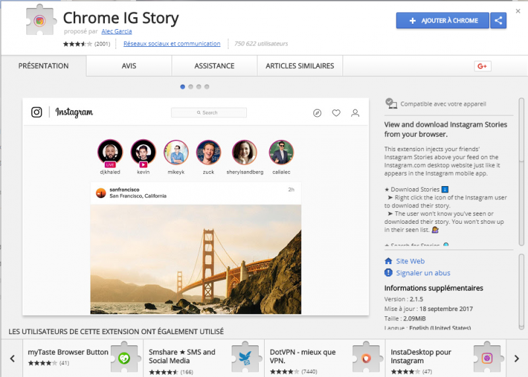Click the sanfrancisco account avatar icon
Screen dimensions: 528x377
101,193
